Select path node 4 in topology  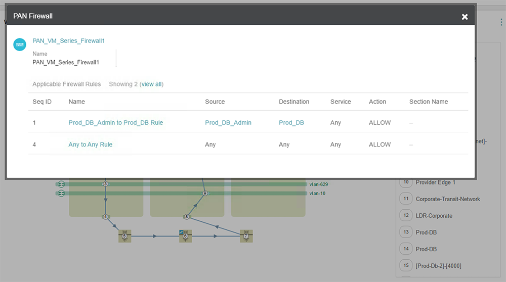(x=106, y=217)
